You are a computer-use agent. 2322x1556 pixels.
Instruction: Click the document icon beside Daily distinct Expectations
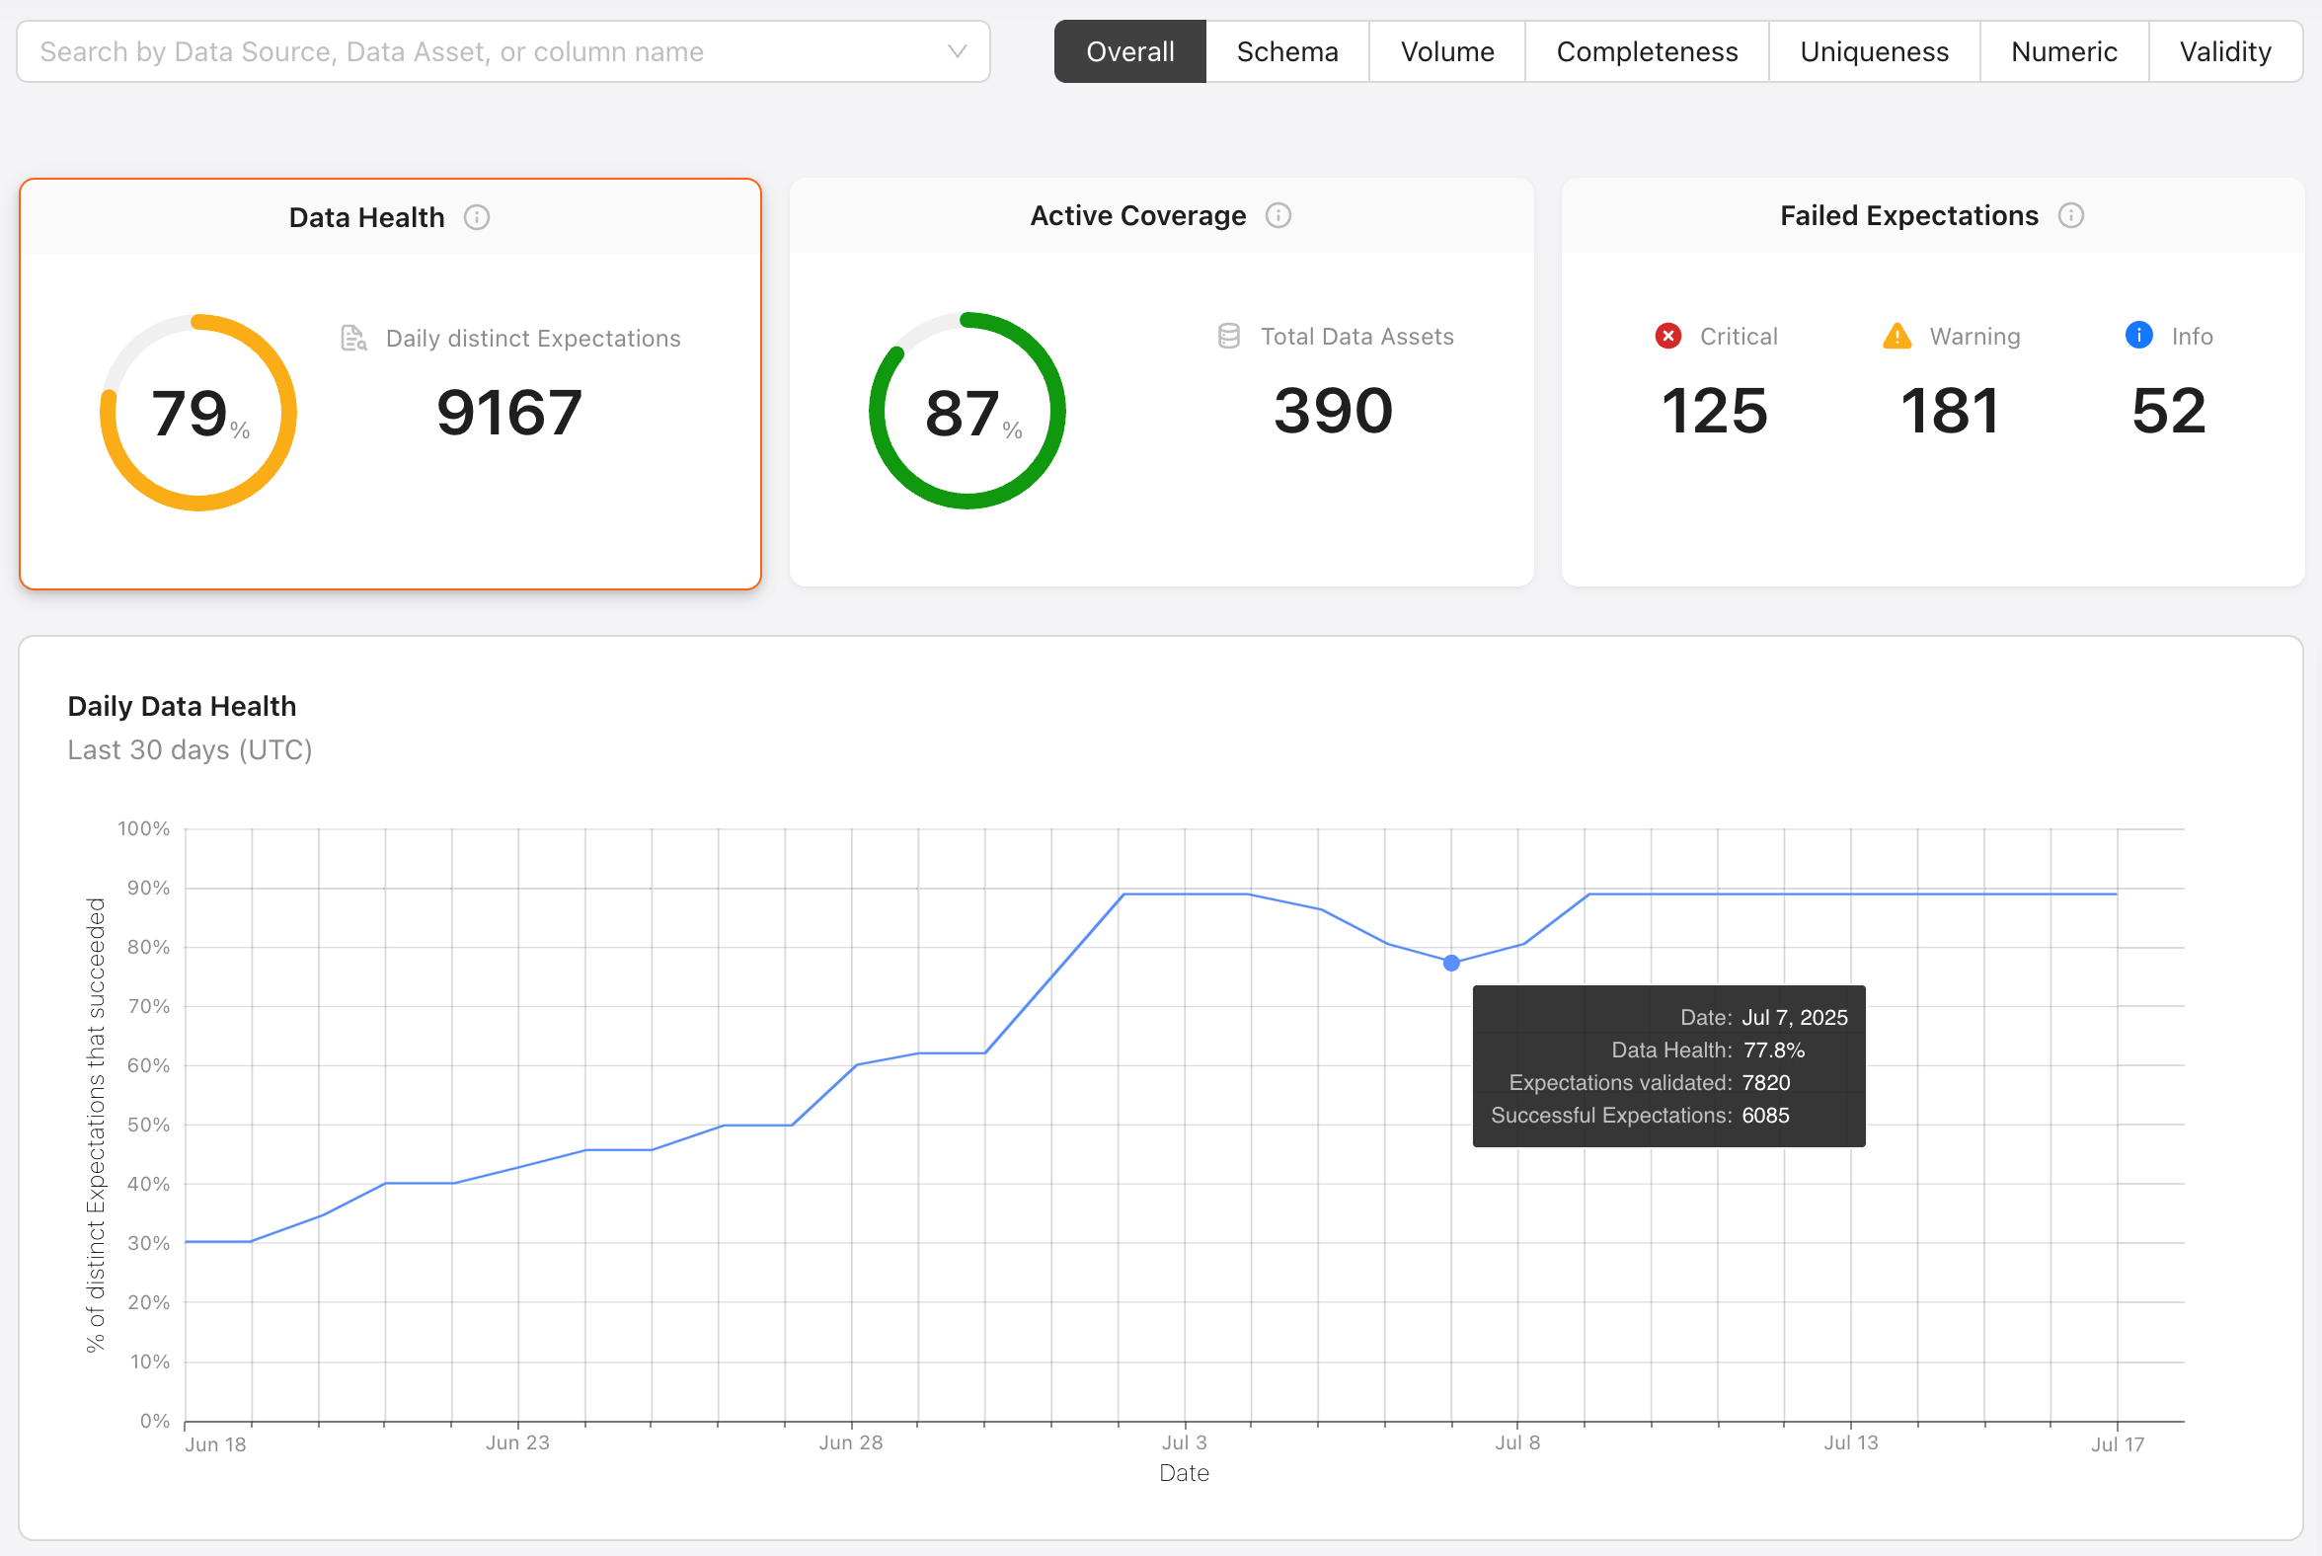352,338
